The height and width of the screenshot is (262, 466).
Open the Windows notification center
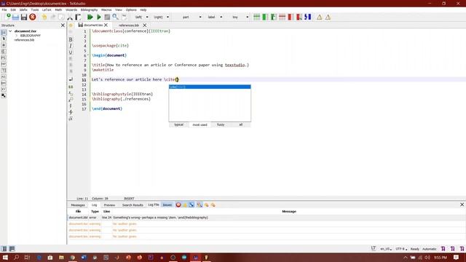pyautogui.click(x=457, y=257)
